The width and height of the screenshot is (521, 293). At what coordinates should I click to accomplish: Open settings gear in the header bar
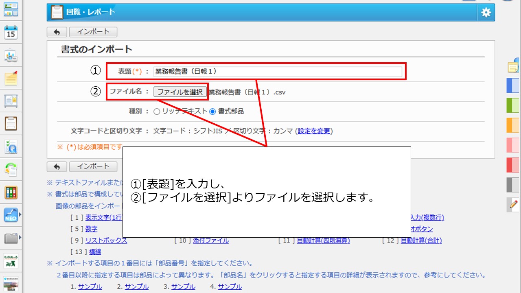[x=486, y=13]
